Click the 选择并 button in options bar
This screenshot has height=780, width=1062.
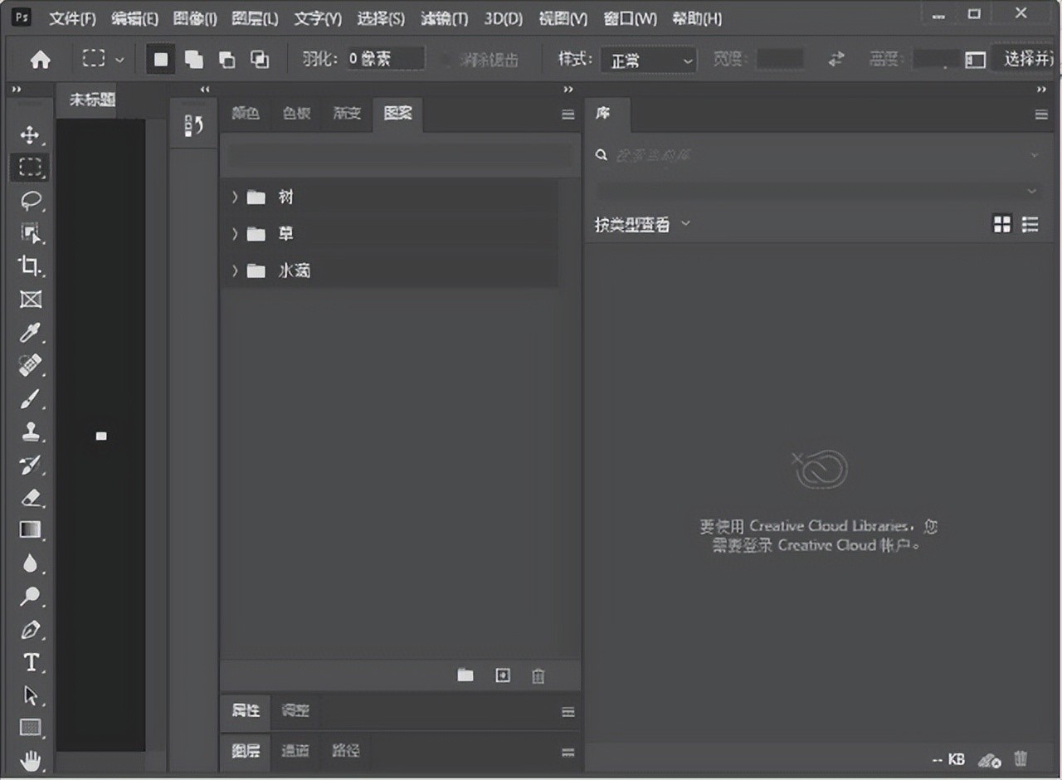click(1027, 59)
